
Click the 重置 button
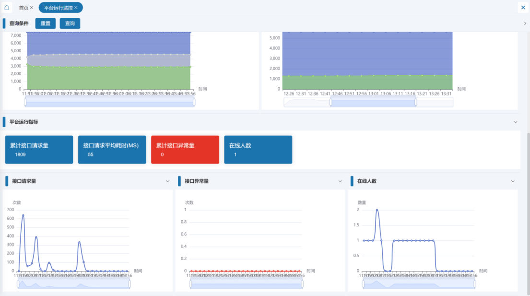pyautogui.click(x=45, y=24)
